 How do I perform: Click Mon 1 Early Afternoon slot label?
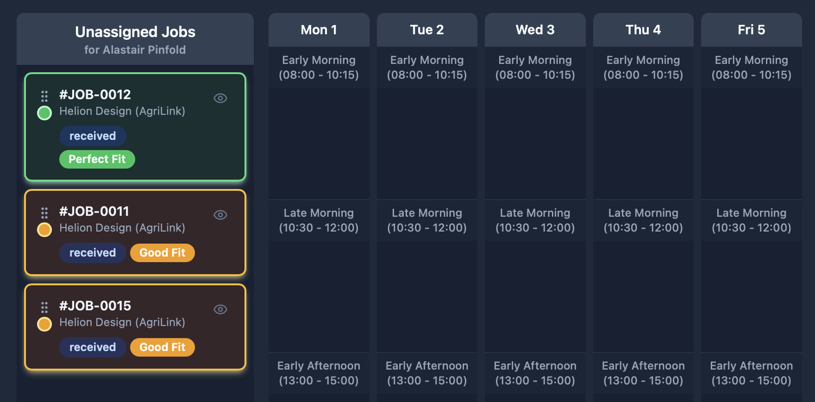pos(319,373)
